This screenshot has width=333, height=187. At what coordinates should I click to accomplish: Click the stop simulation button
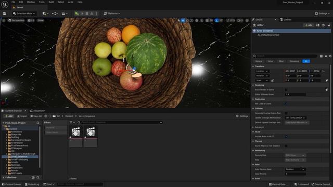87,14
